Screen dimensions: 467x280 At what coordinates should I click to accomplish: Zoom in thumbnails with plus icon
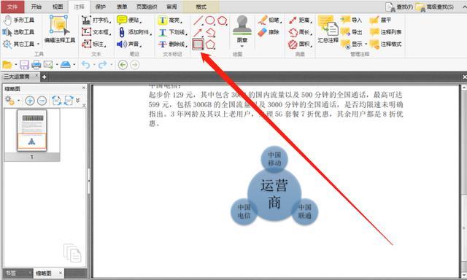pos(29,101)
